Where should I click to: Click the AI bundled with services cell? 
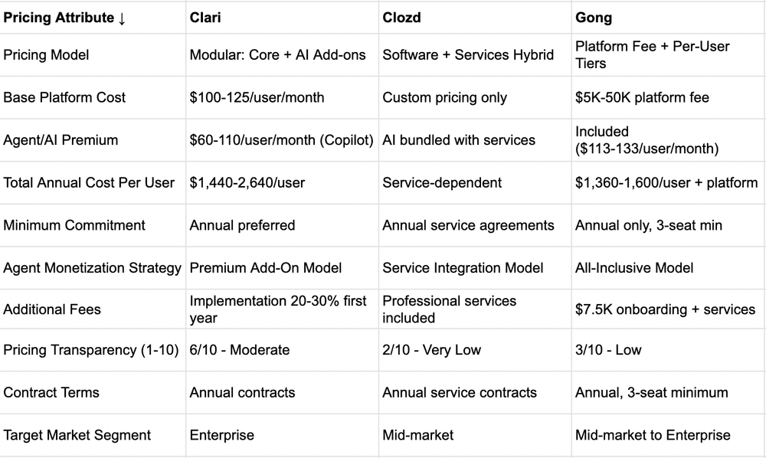click(475, 140)
